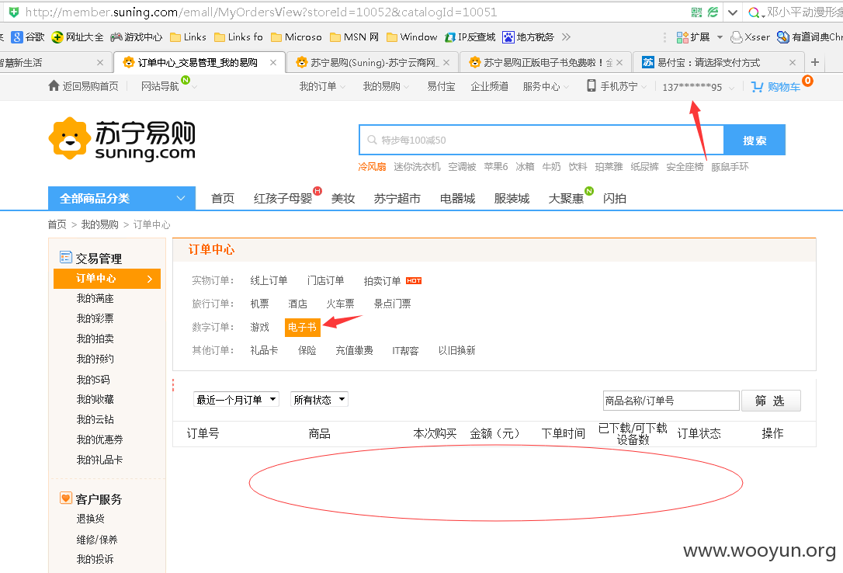Expand the 全部商品分类 category menu

[x=122, y=198]
